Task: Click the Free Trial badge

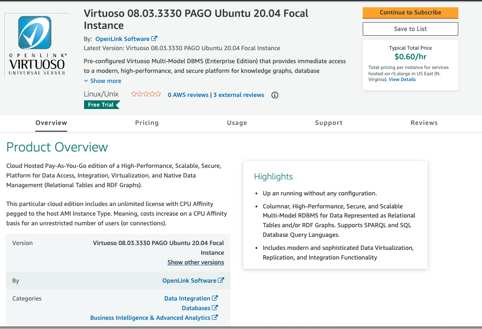Action: point(102,105)
